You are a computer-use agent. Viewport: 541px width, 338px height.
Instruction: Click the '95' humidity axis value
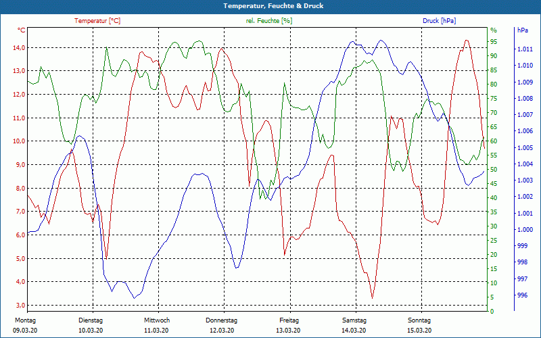494,42
